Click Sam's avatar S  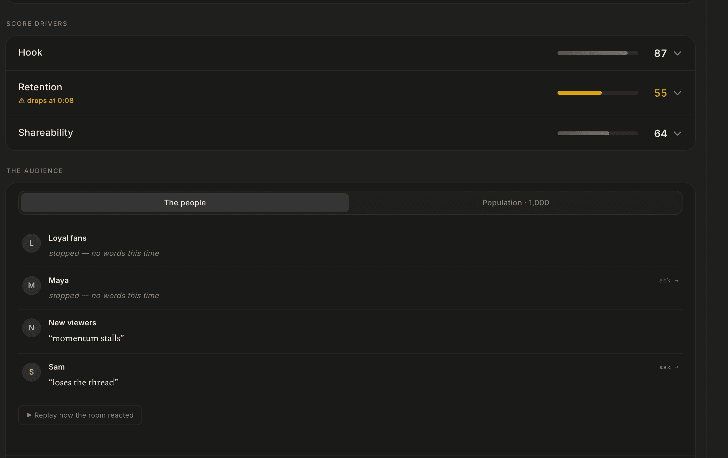point(32,372)
